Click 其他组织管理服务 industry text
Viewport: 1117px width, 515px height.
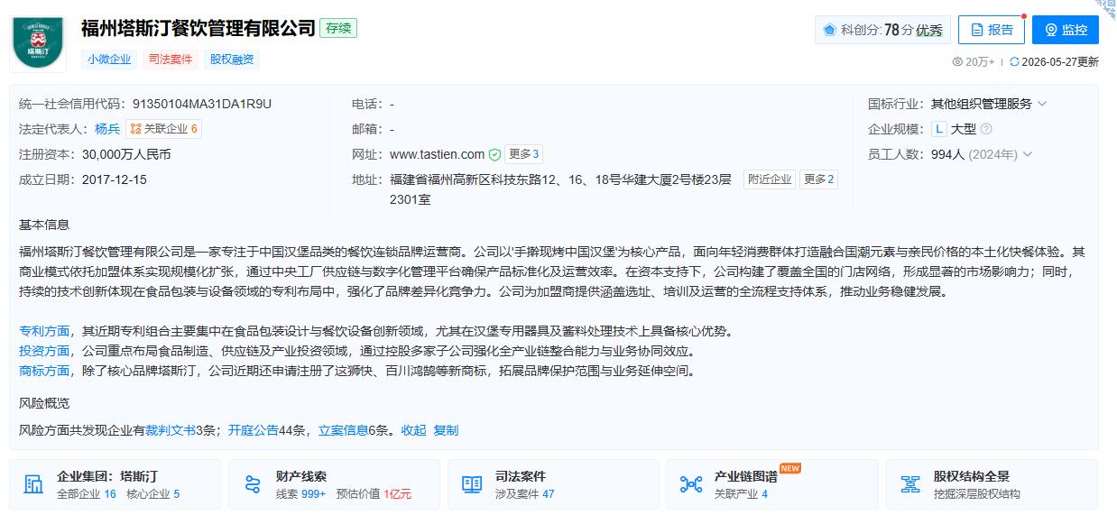tap(982, 104)
